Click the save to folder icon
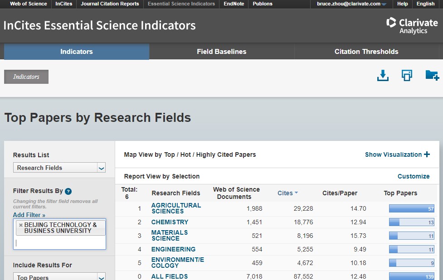This screenshot has width=443, height=280. click(432, 76)
